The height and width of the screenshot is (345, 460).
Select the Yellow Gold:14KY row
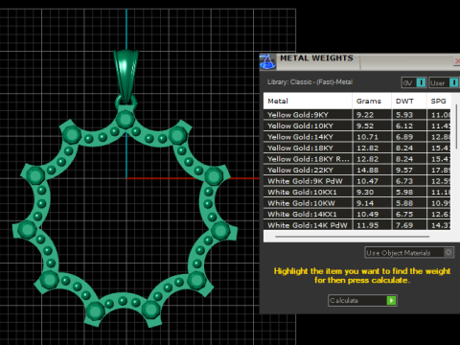(356, 137)
